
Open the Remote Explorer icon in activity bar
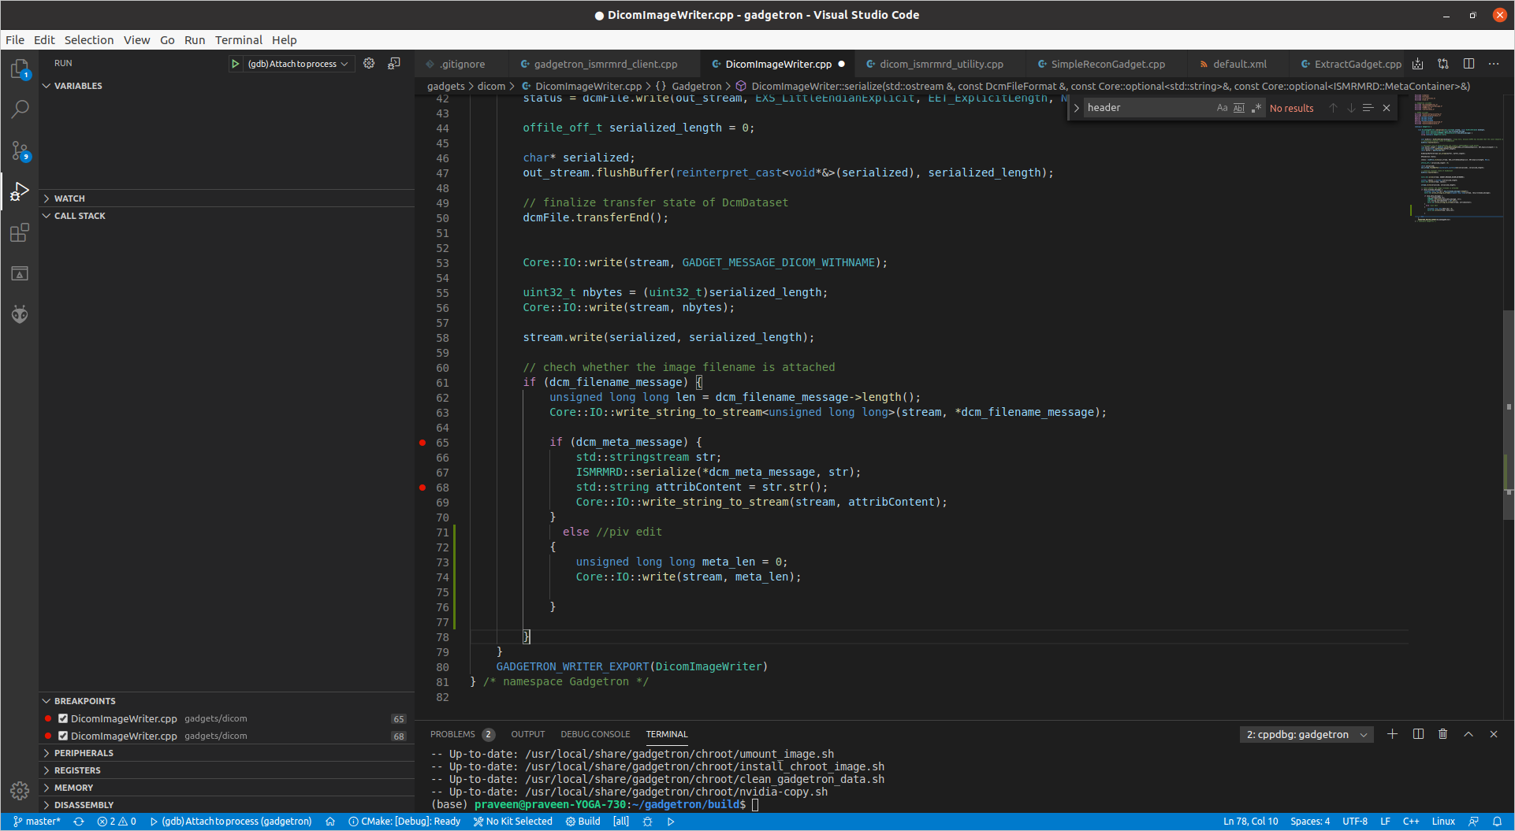coord(20,273)
